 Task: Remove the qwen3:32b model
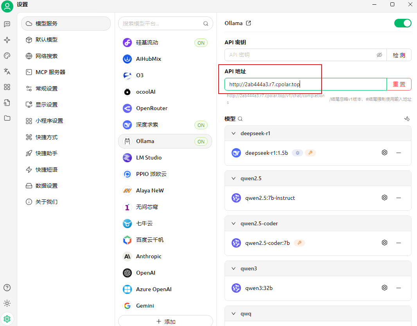(x=398, y=288)
